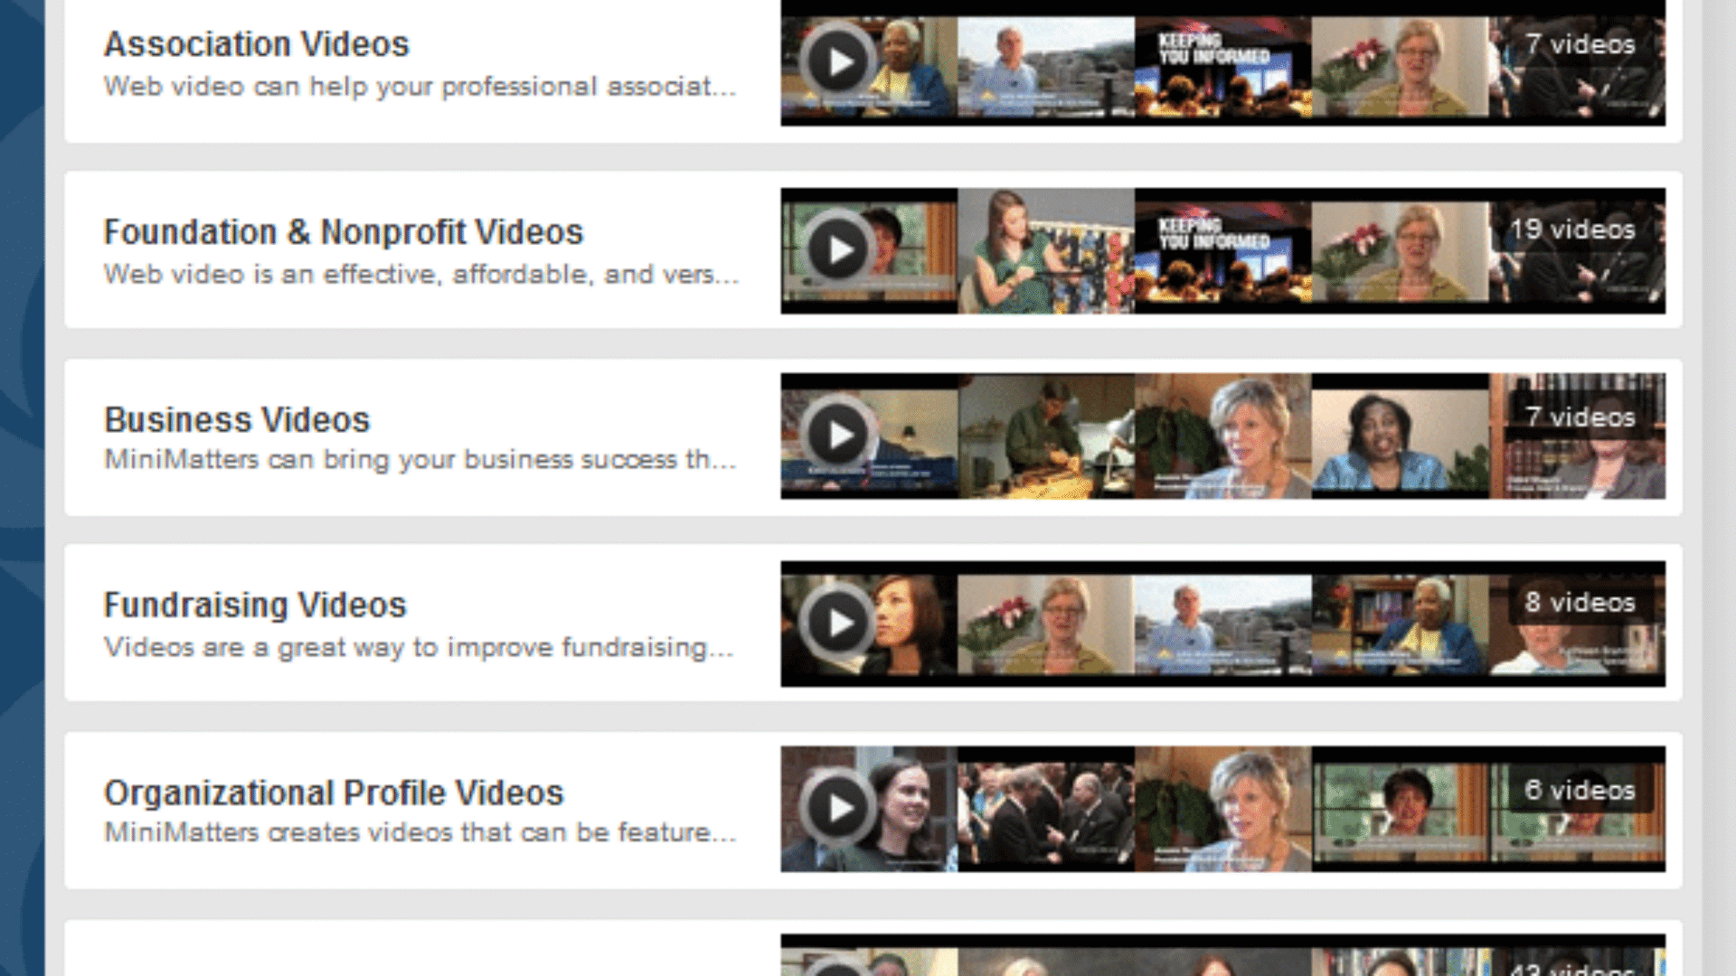The width and height of the screenshot is (1736, 976).
Task: Click the '7 videos' badge in Business Videos
Action: [x=1580, y=417]
